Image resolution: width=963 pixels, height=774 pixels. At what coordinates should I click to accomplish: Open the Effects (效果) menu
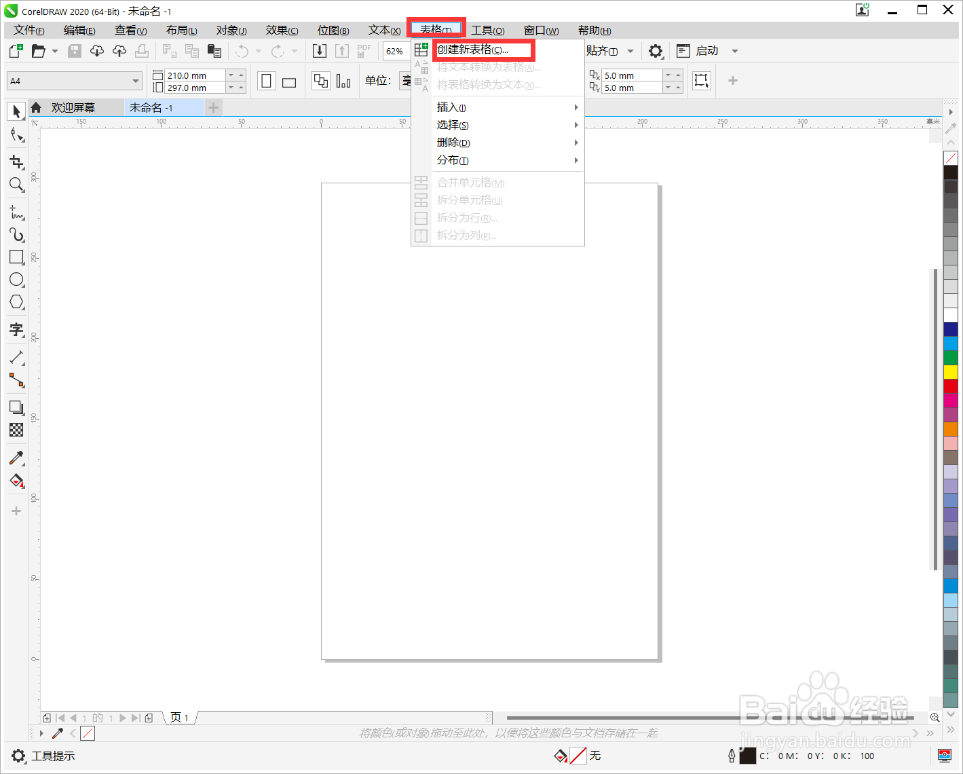pyautogui.click(x=282, y=31)
